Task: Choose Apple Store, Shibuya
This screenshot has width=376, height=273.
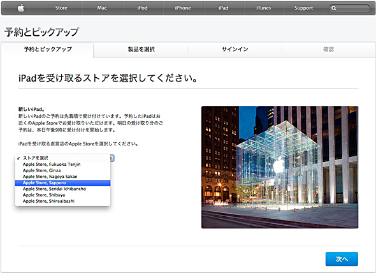Action: (x=62, y=195)
